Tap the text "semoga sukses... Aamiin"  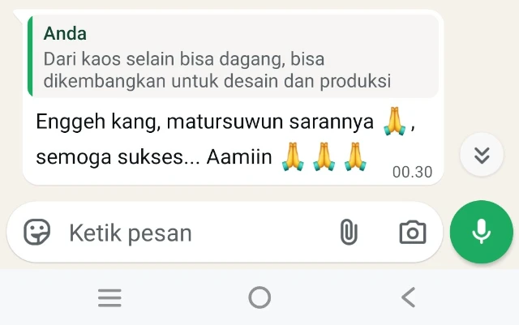pos(154,157)
